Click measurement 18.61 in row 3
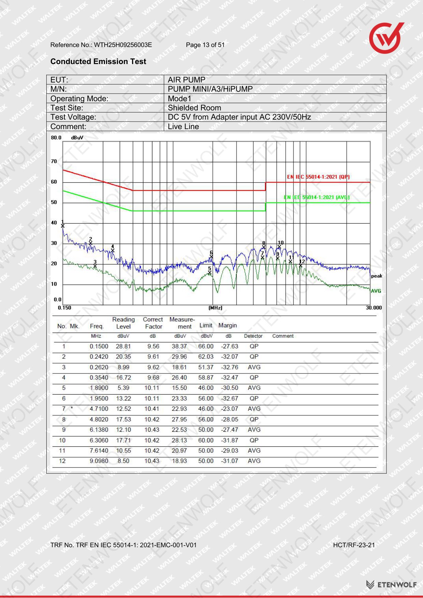 coord(179,367)
